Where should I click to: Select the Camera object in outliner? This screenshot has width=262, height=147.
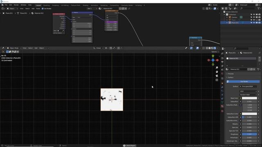[234, 17]
